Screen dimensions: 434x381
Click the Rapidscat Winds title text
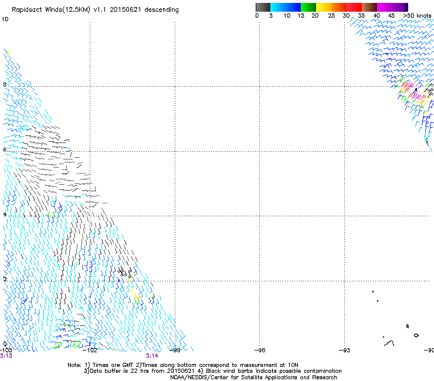(95, 10)
